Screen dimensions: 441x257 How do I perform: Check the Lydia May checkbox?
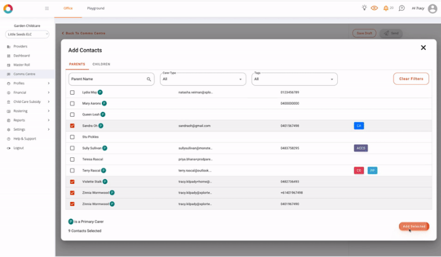(x=72, y=92)
